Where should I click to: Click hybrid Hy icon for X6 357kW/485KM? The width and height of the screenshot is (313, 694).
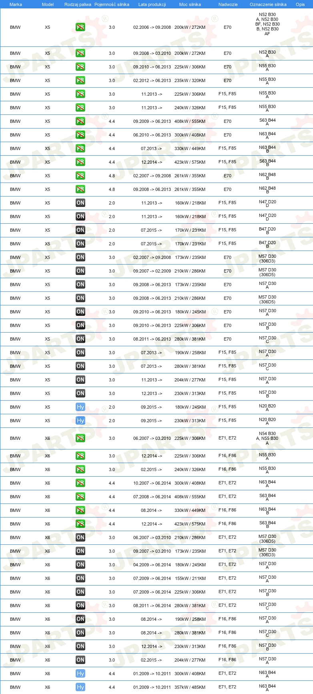tap(80, 687)
